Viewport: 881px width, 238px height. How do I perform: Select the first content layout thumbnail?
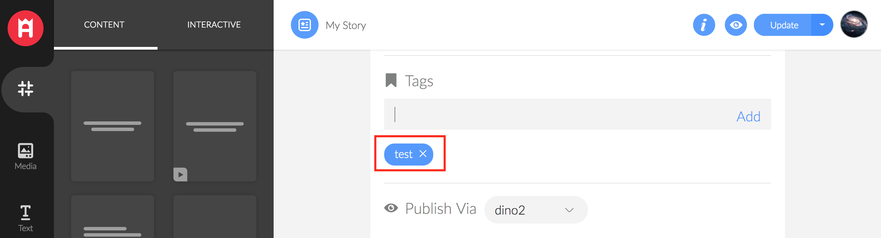coord(113,126)
